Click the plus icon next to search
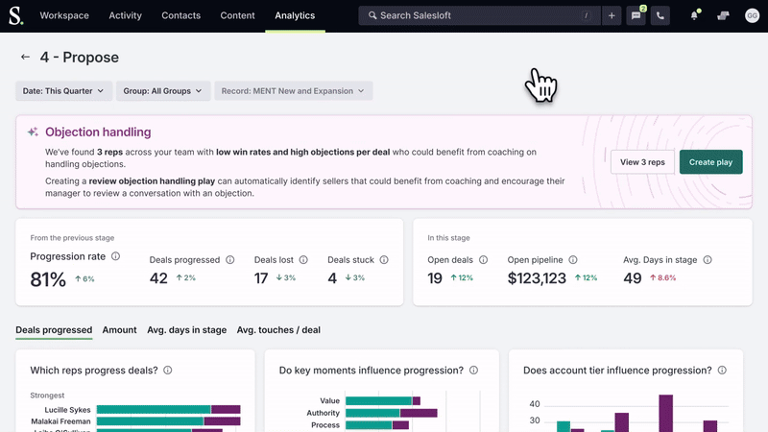 pos(612,15)
